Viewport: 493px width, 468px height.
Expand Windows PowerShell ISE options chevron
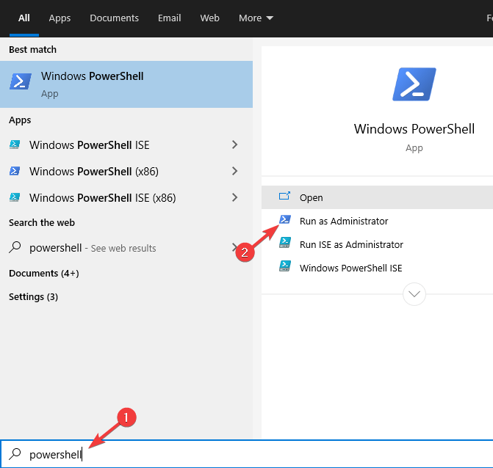[x=234, y=145]
